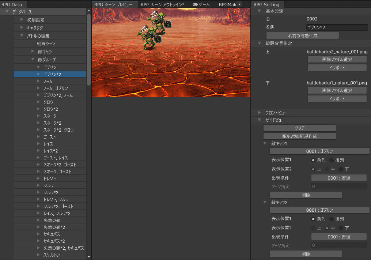The image size is (371, 260).
Task: Collapse the 基本設定 section triangle
Action: tap(259, 11)
